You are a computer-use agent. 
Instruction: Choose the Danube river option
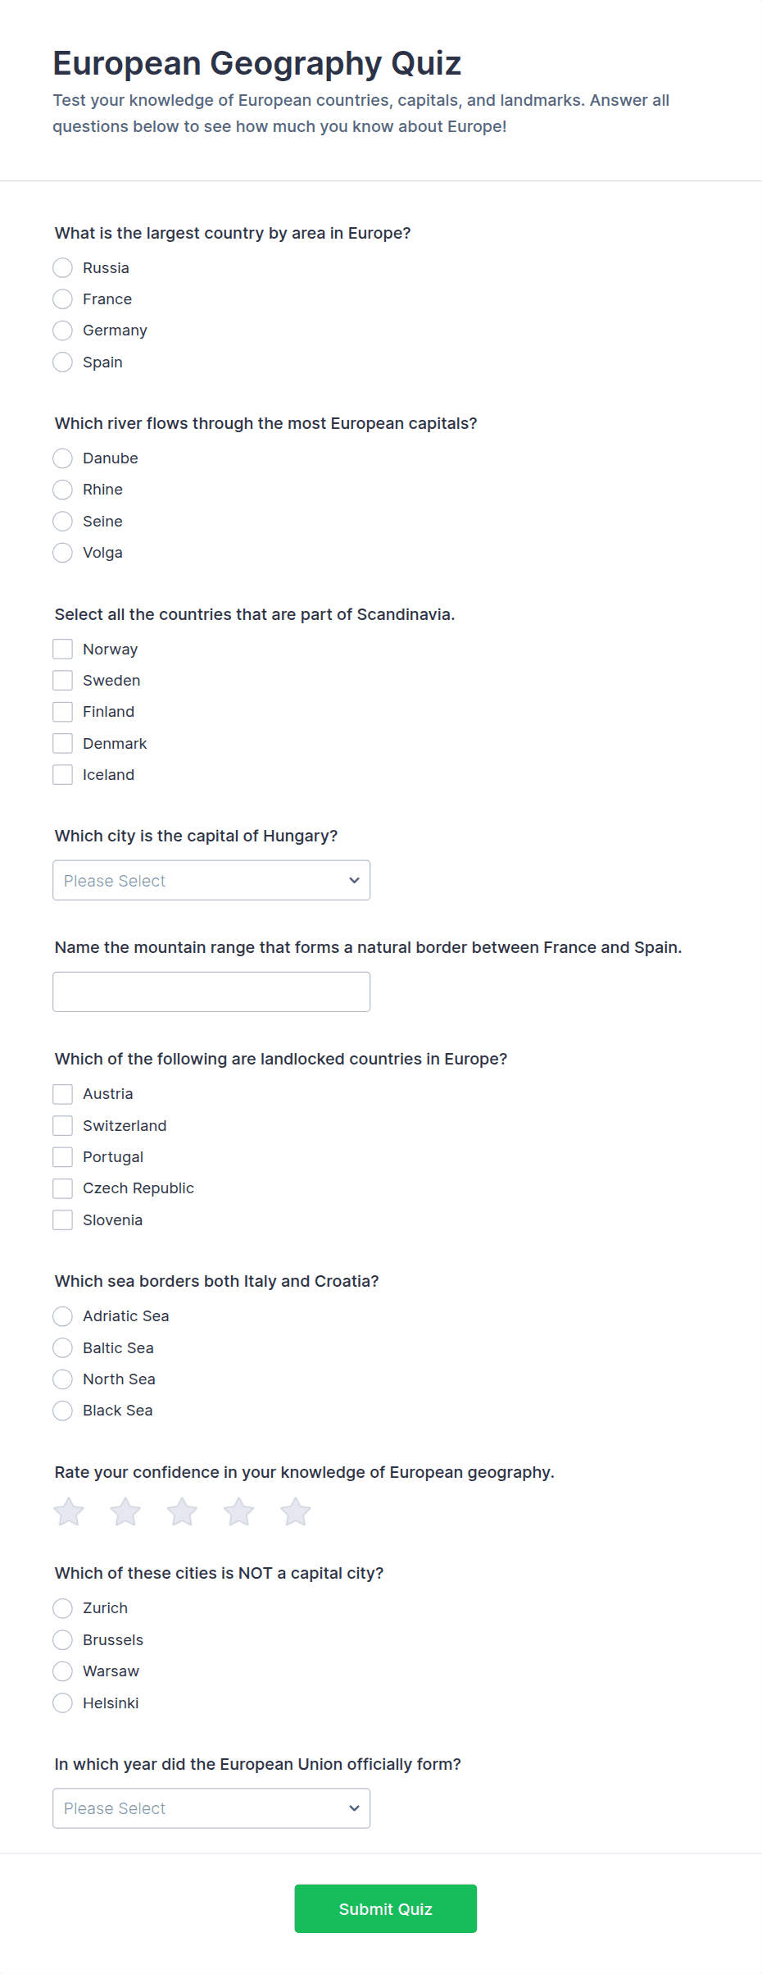pos(63,458)
